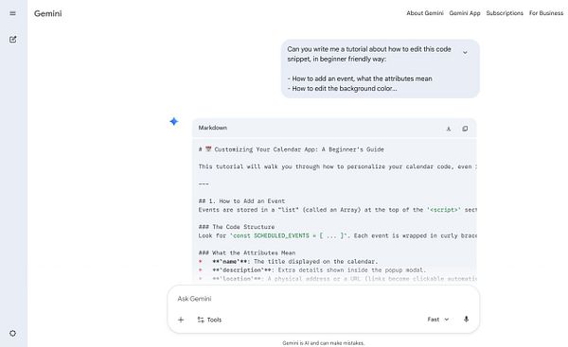Open the Fast model selector dropdown
Viewport: 568px width, 347px height.
(438, 320)
